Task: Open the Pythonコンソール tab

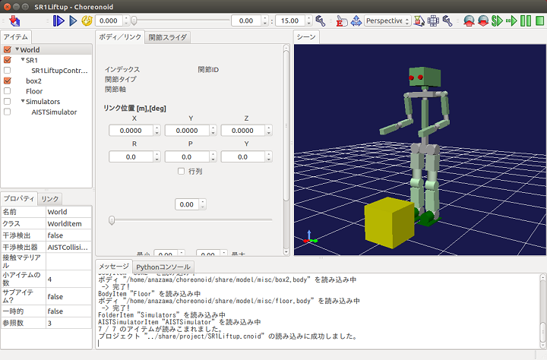Action: point(163,267)
